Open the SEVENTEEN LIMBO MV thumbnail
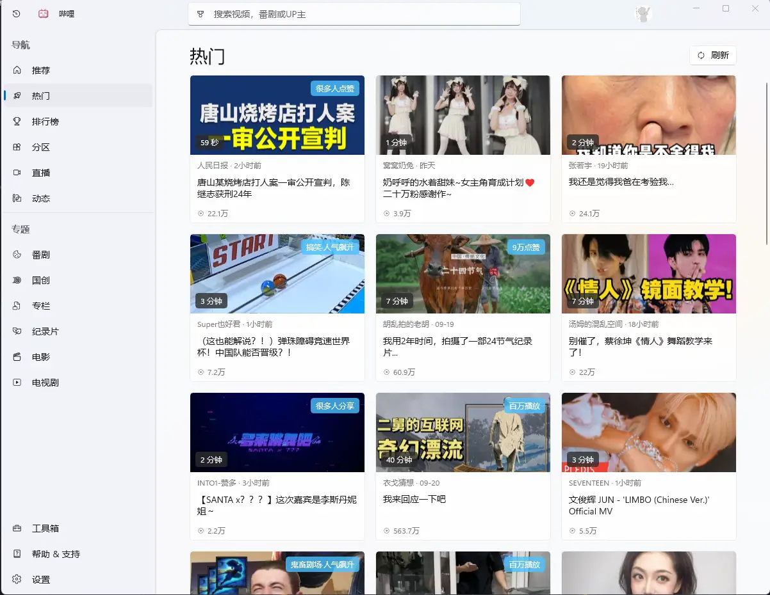The image size is (770, 595). coord(649,432)
